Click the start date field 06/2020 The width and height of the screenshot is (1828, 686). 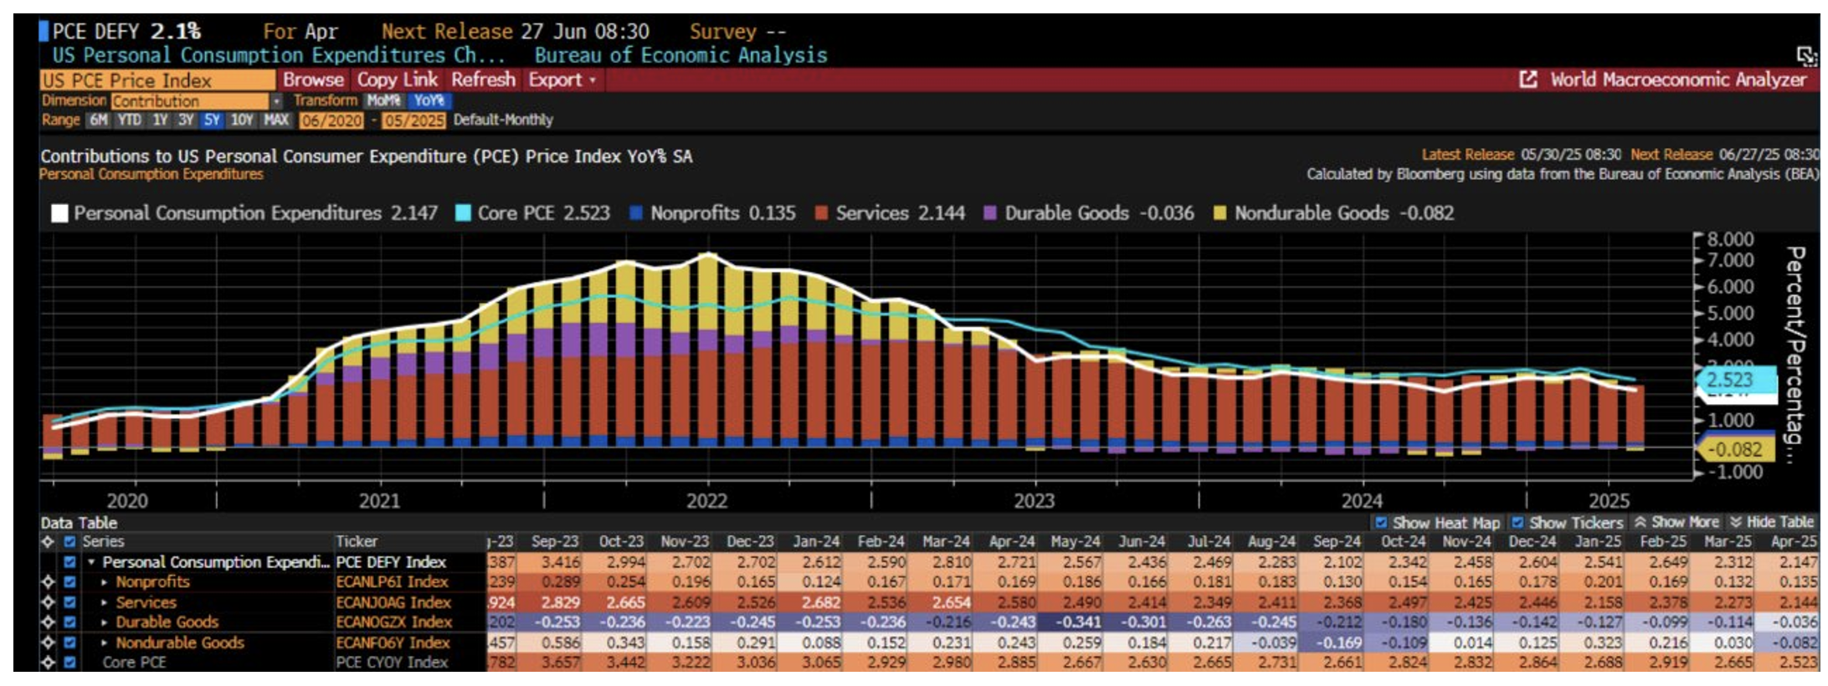click(331, 120)
